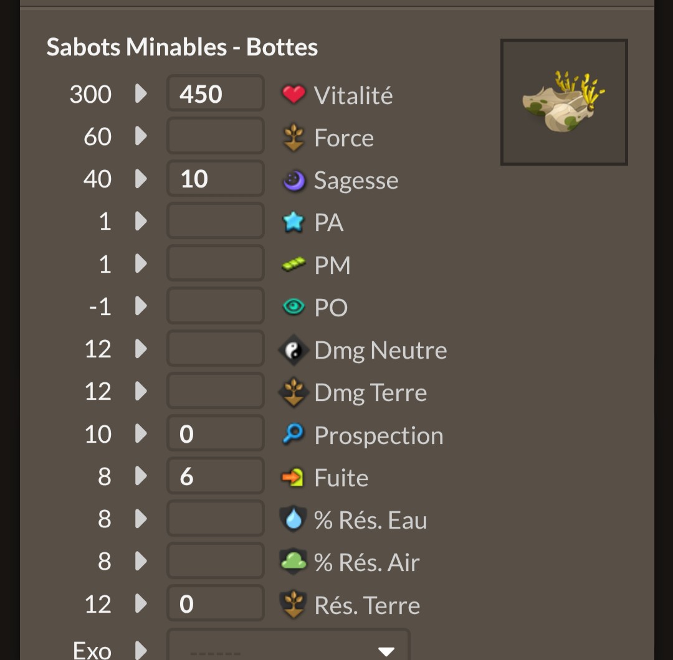Focus the Vitalité input showing 450

[215, 93]
